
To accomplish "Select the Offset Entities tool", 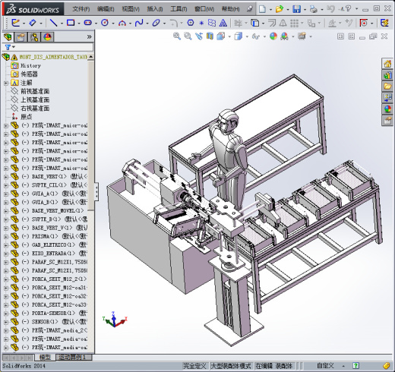I will (x=272, y=24).
